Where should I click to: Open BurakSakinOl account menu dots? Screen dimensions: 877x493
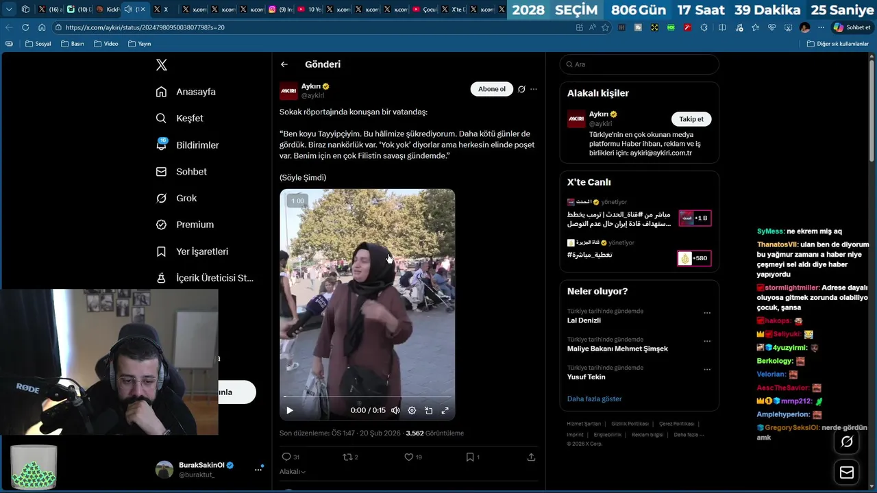[x=258, y=469]
